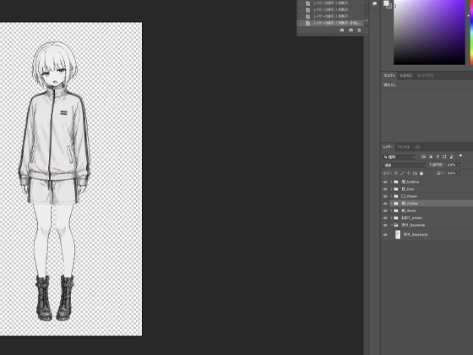This screenshot has width=473, height=355.
Task: Switch to the レイヤー (Layers) tab
Action: pos(388,147)
